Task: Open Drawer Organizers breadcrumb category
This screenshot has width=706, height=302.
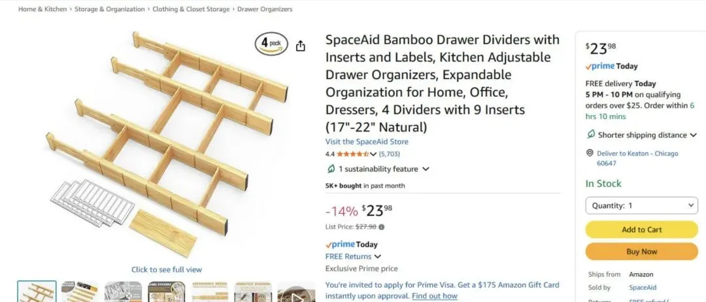Action: coord(265,10)
